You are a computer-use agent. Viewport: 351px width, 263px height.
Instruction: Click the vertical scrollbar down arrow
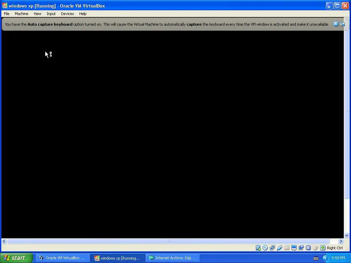[347, 236]
